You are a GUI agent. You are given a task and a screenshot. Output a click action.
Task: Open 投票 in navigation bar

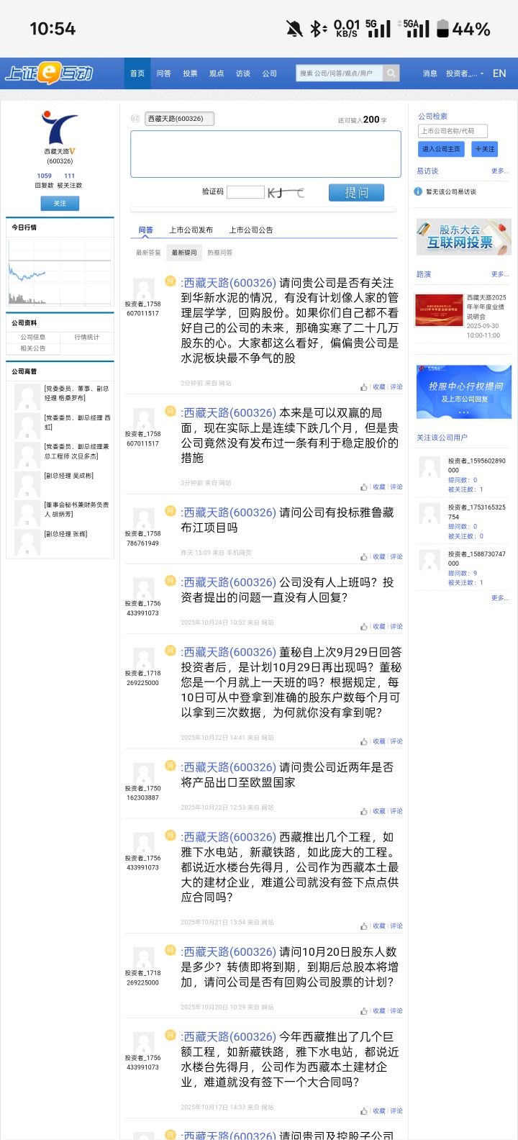pos(190,73)
